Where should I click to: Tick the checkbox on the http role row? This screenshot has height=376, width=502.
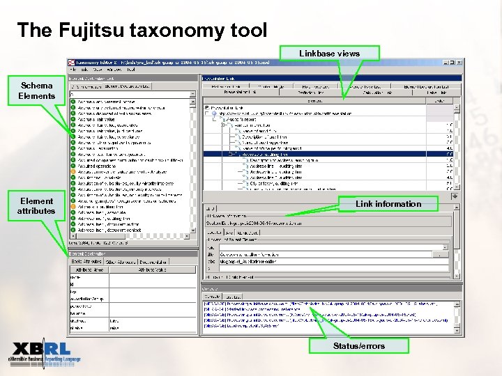pyautogui.click(x=207, y=113)
